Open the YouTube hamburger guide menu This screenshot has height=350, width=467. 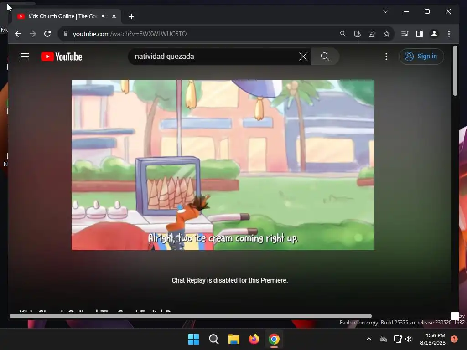[x=25, y=56]
